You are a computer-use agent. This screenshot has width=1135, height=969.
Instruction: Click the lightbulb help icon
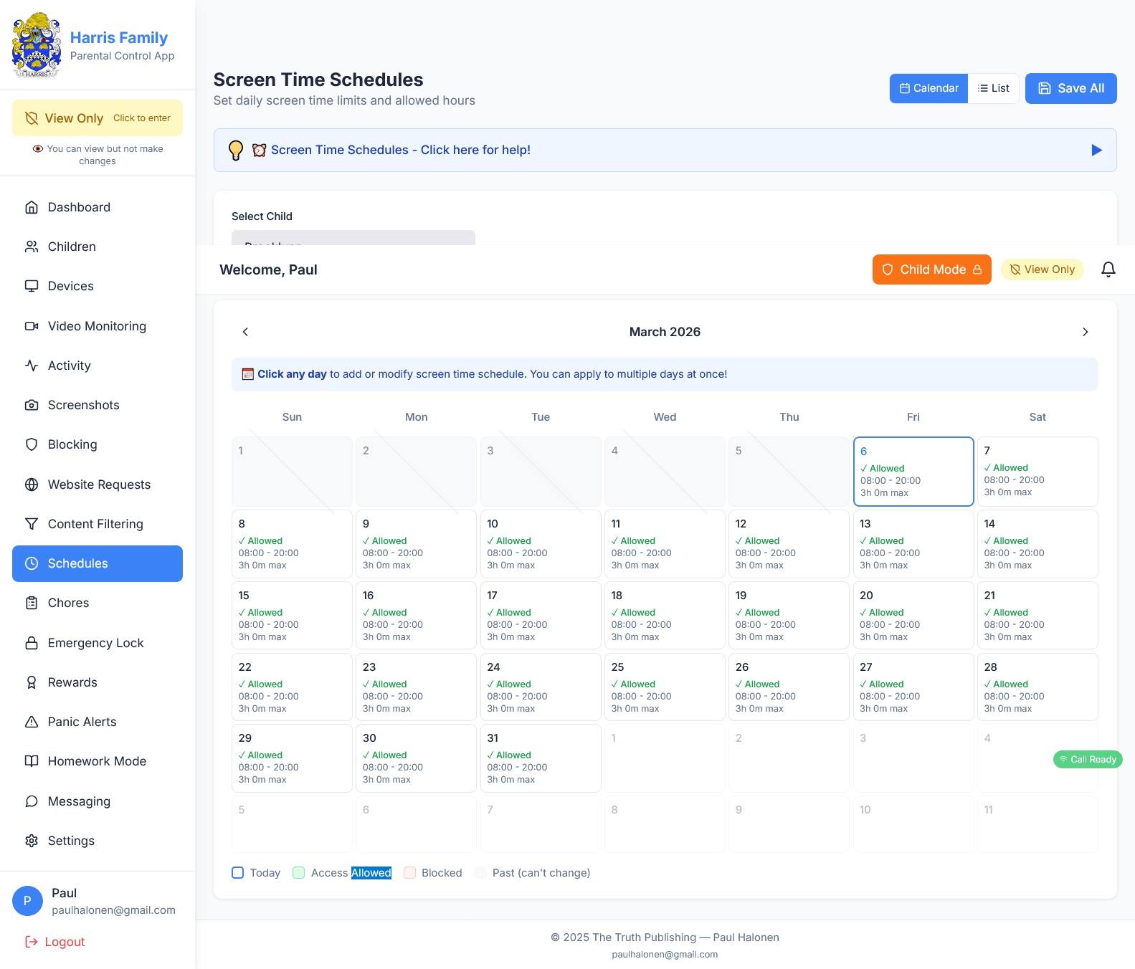236,150
